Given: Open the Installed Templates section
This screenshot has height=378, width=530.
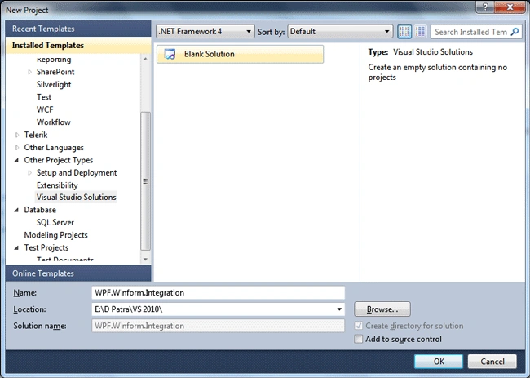Looking at the screenshot, I should click(78, 46).
